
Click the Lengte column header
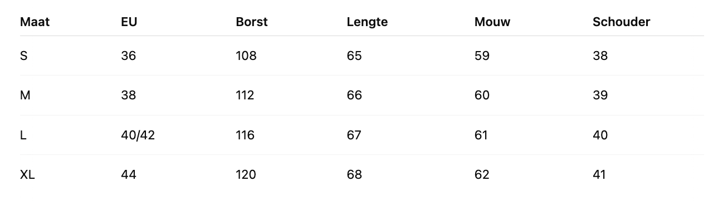(x=367, y=22)
